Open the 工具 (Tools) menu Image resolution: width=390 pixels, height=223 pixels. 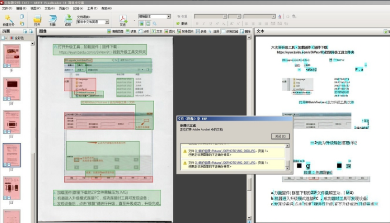click(92, 8)
